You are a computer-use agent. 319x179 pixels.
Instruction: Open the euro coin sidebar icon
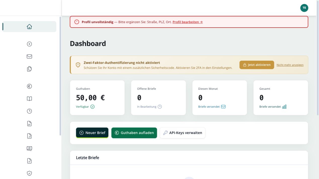29,86
